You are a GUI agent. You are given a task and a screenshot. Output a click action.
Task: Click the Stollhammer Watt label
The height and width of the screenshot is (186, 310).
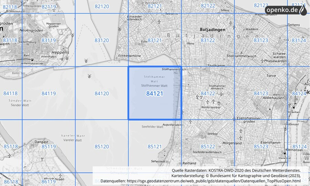pos(154,86)
